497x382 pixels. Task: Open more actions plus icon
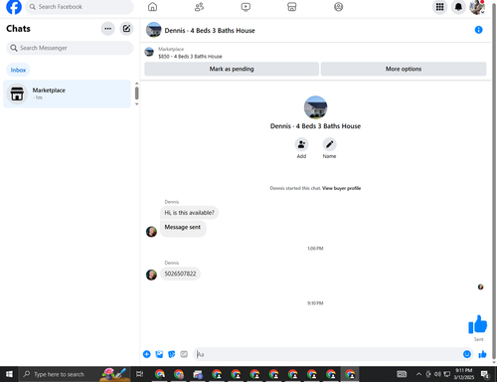click(x=147, y=354)
